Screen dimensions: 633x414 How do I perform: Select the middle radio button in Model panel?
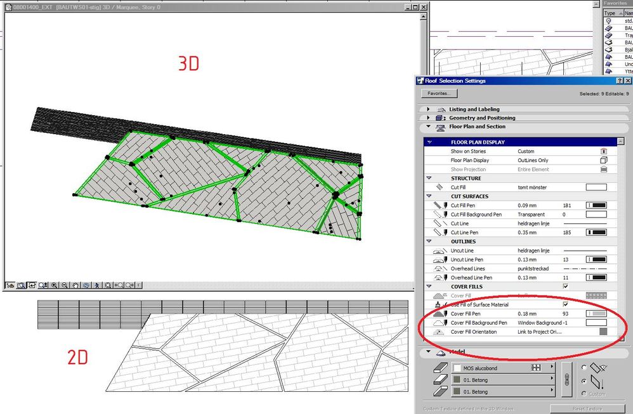click(584, 381)
